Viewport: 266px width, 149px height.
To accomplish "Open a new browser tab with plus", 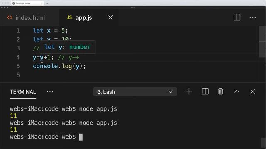I will 47,3.
